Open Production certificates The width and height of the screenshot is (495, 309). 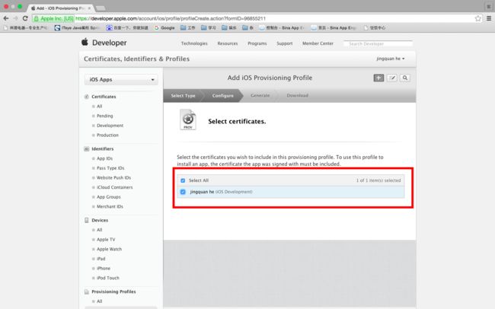coord(107,135)
